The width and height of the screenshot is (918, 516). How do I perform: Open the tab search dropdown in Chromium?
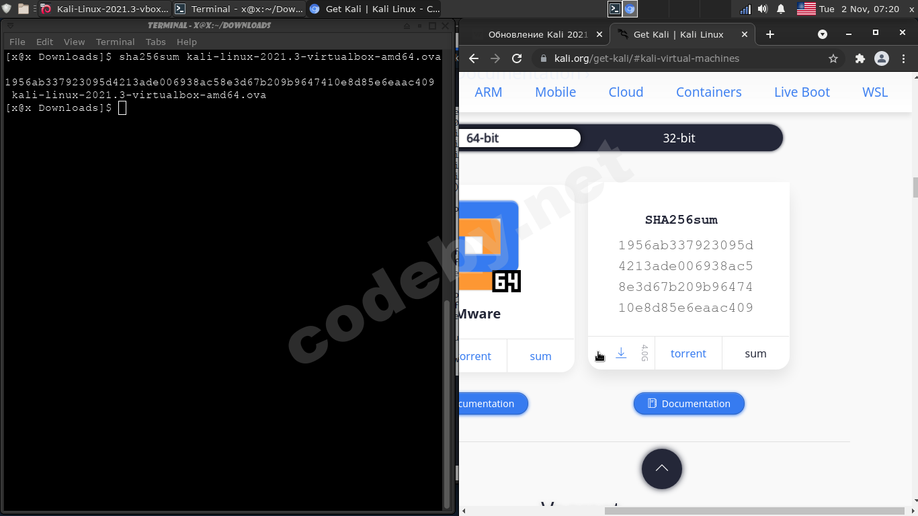[822, 34]
